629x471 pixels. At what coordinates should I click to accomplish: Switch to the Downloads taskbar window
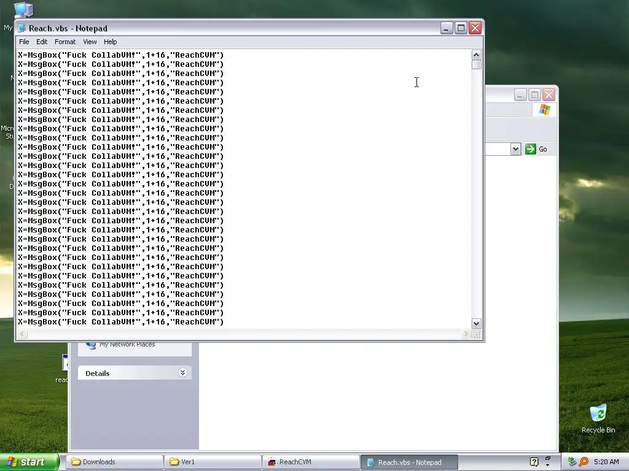coord(114,462)
